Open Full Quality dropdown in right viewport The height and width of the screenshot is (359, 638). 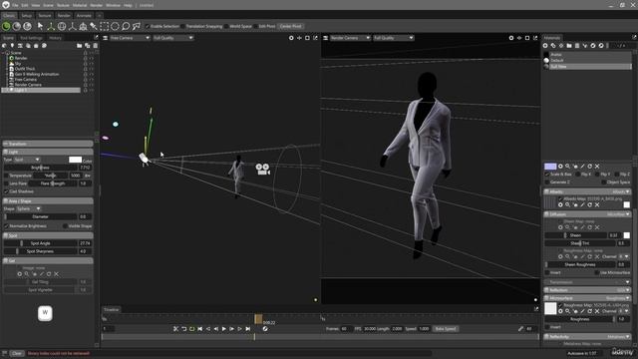point(394,38)
